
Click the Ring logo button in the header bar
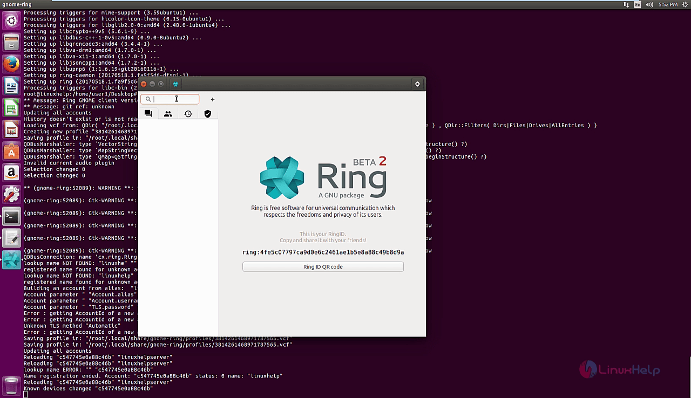point(175,84)
